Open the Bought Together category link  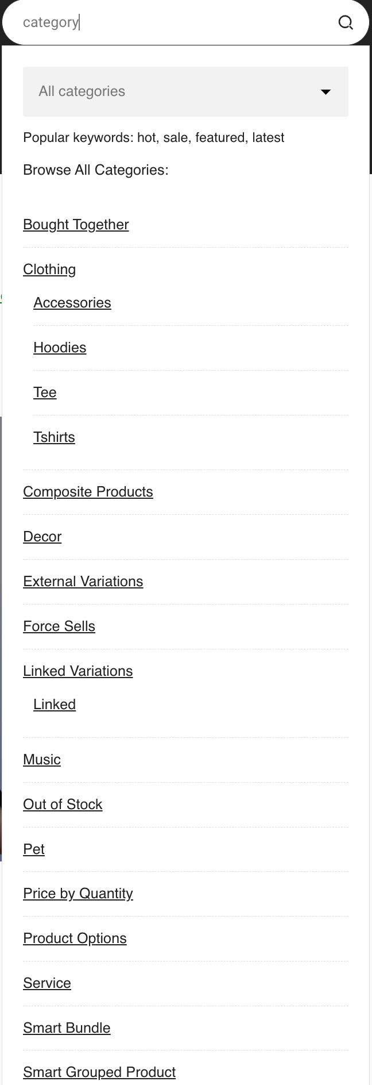pos(76,225)
